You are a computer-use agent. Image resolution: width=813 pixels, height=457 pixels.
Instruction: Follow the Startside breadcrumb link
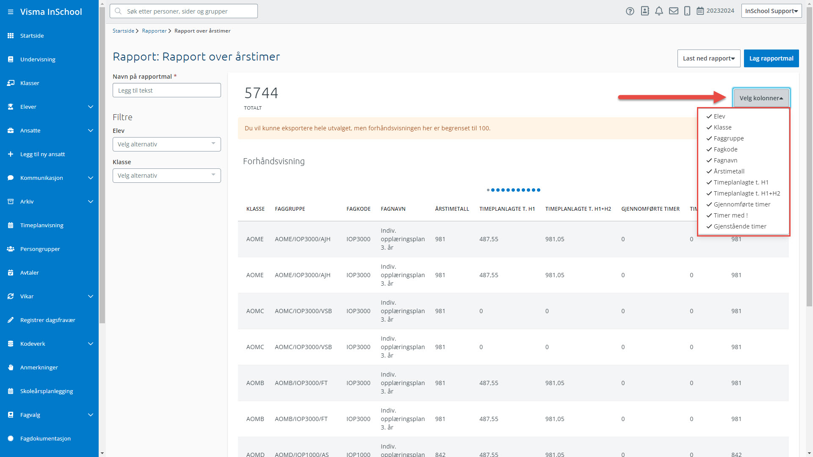pyautogui.click(x=123, y=31)
